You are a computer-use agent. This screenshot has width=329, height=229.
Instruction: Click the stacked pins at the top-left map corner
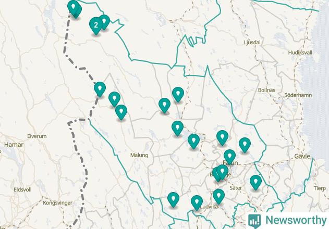[74, 8]
